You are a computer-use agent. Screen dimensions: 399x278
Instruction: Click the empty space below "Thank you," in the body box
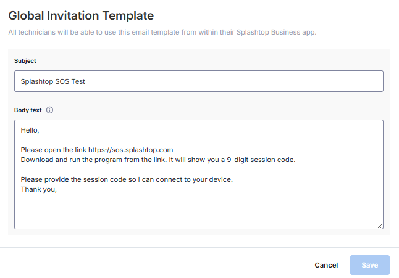tap(199, 211)
